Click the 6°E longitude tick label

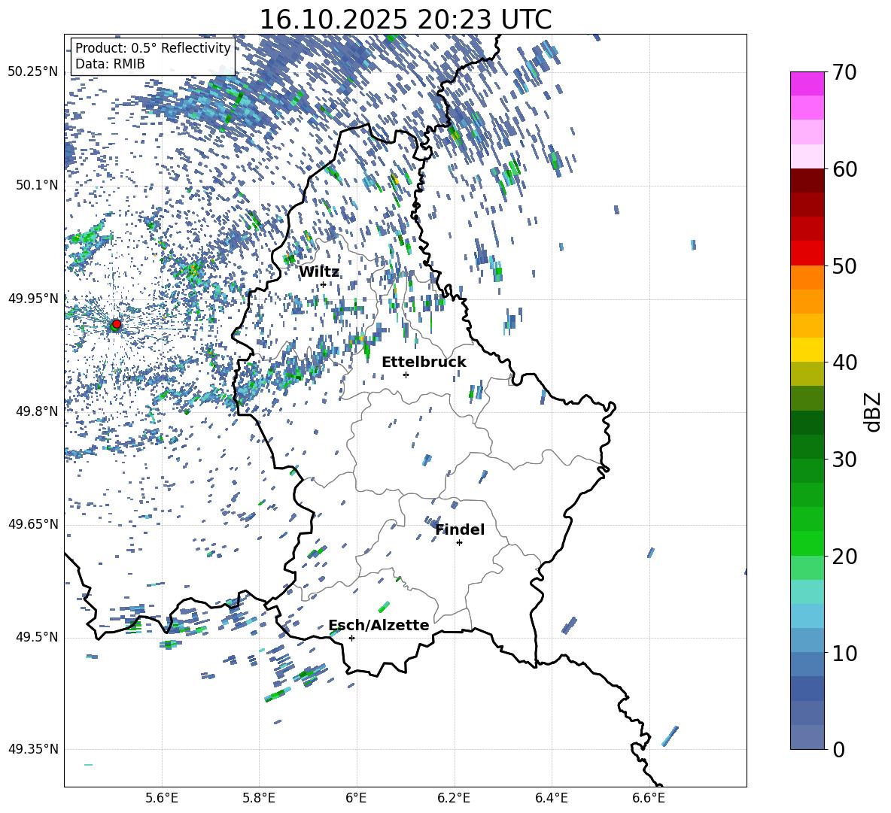(x=356, y=798)
